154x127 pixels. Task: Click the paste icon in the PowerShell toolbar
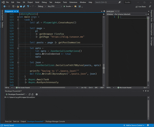coord(32,94)
